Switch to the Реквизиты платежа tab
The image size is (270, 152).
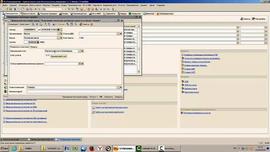click(19, 47)
